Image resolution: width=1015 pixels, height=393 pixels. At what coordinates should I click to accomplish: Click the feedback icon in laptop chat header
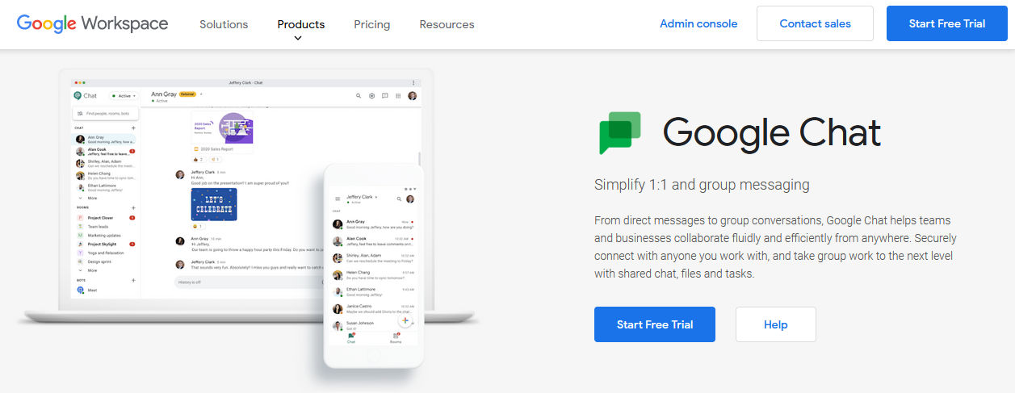pyautogui.click(x=385, y=95)
